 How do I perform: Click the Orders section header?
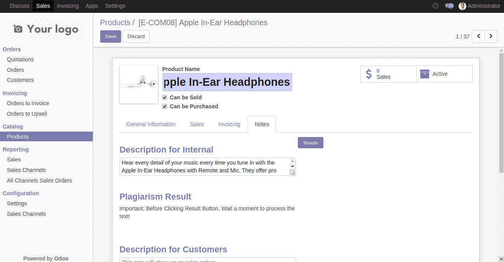[x=12, y=49]
